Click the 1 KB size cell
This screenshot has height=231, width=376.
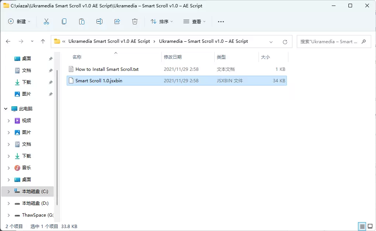click(x=280, y=69)
